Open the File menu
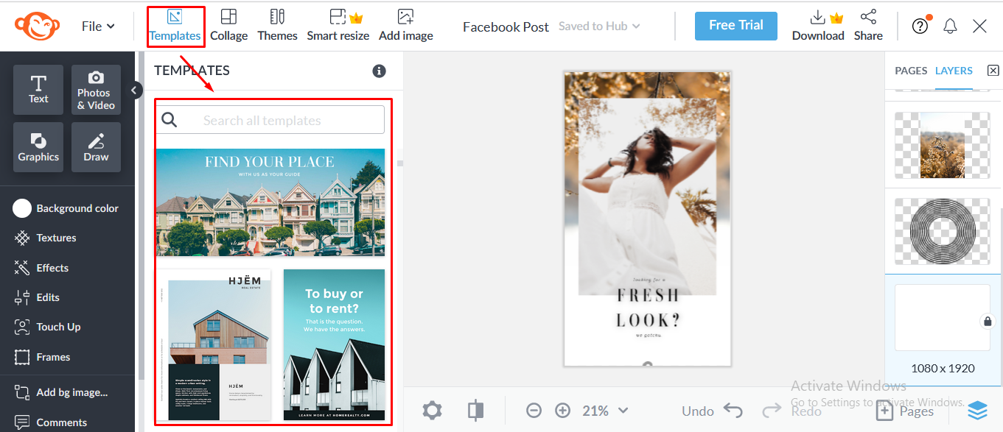 (x=97, y=25)
